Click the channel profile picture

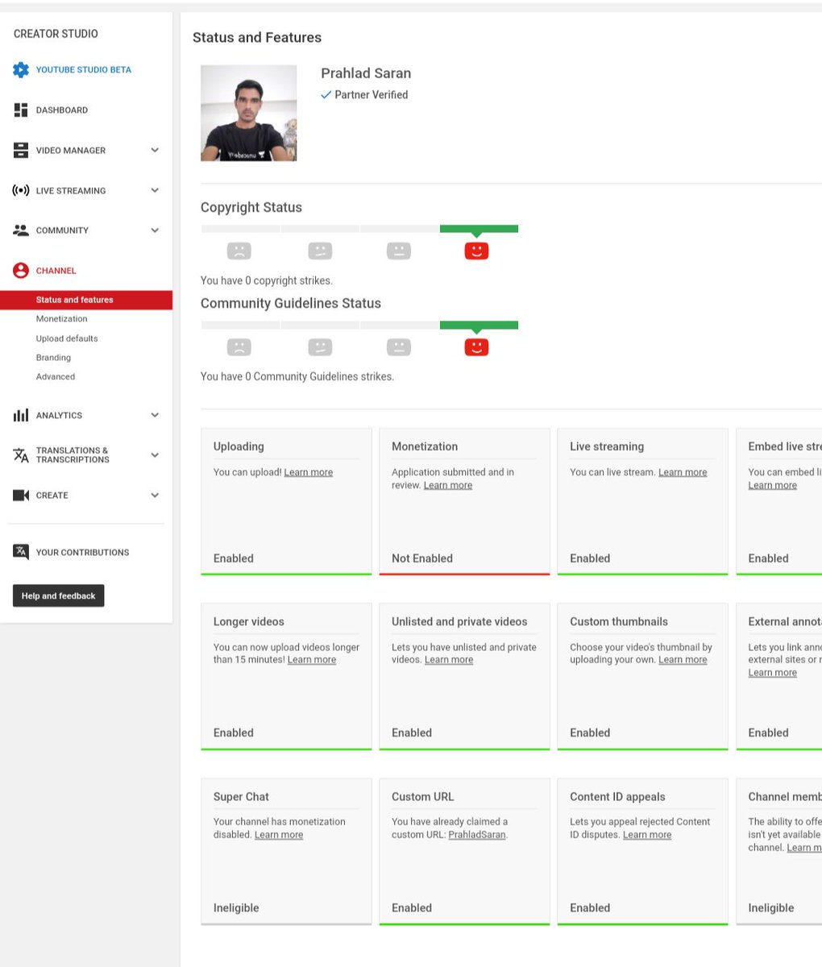click(248, 114)
